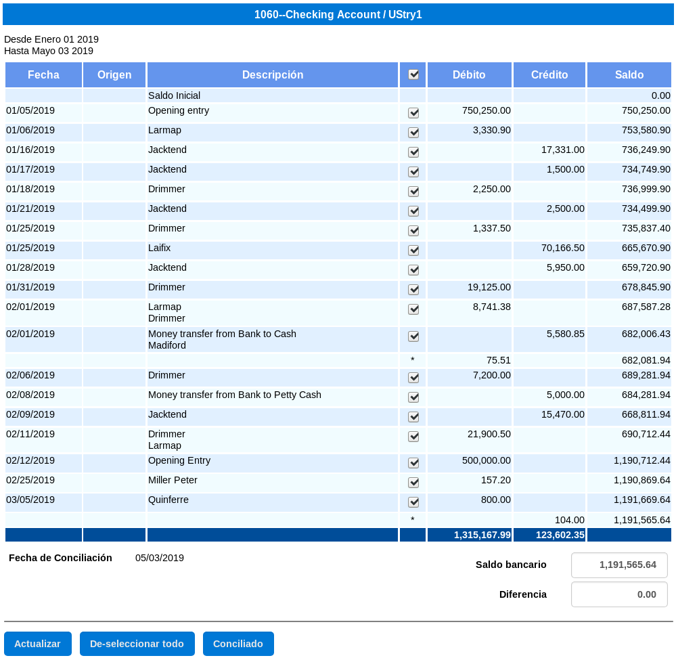Toggle the select-all checkbox in table header
Screen dimensions: 676x658
[413, 74]
